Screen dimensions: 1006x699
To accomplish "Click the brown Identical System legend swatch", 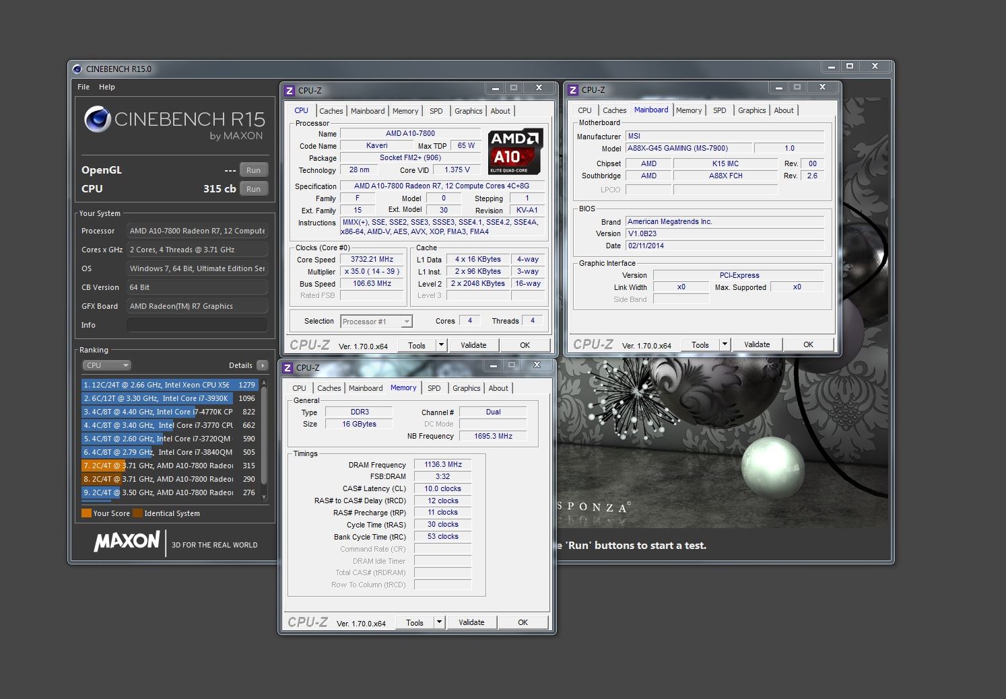I will coord(137,513).
